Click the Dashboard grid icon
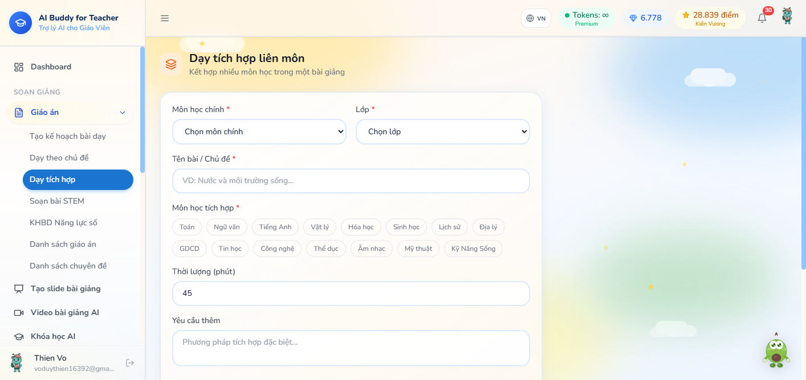This screenshot has height=380, width=806. click(19, 67)
